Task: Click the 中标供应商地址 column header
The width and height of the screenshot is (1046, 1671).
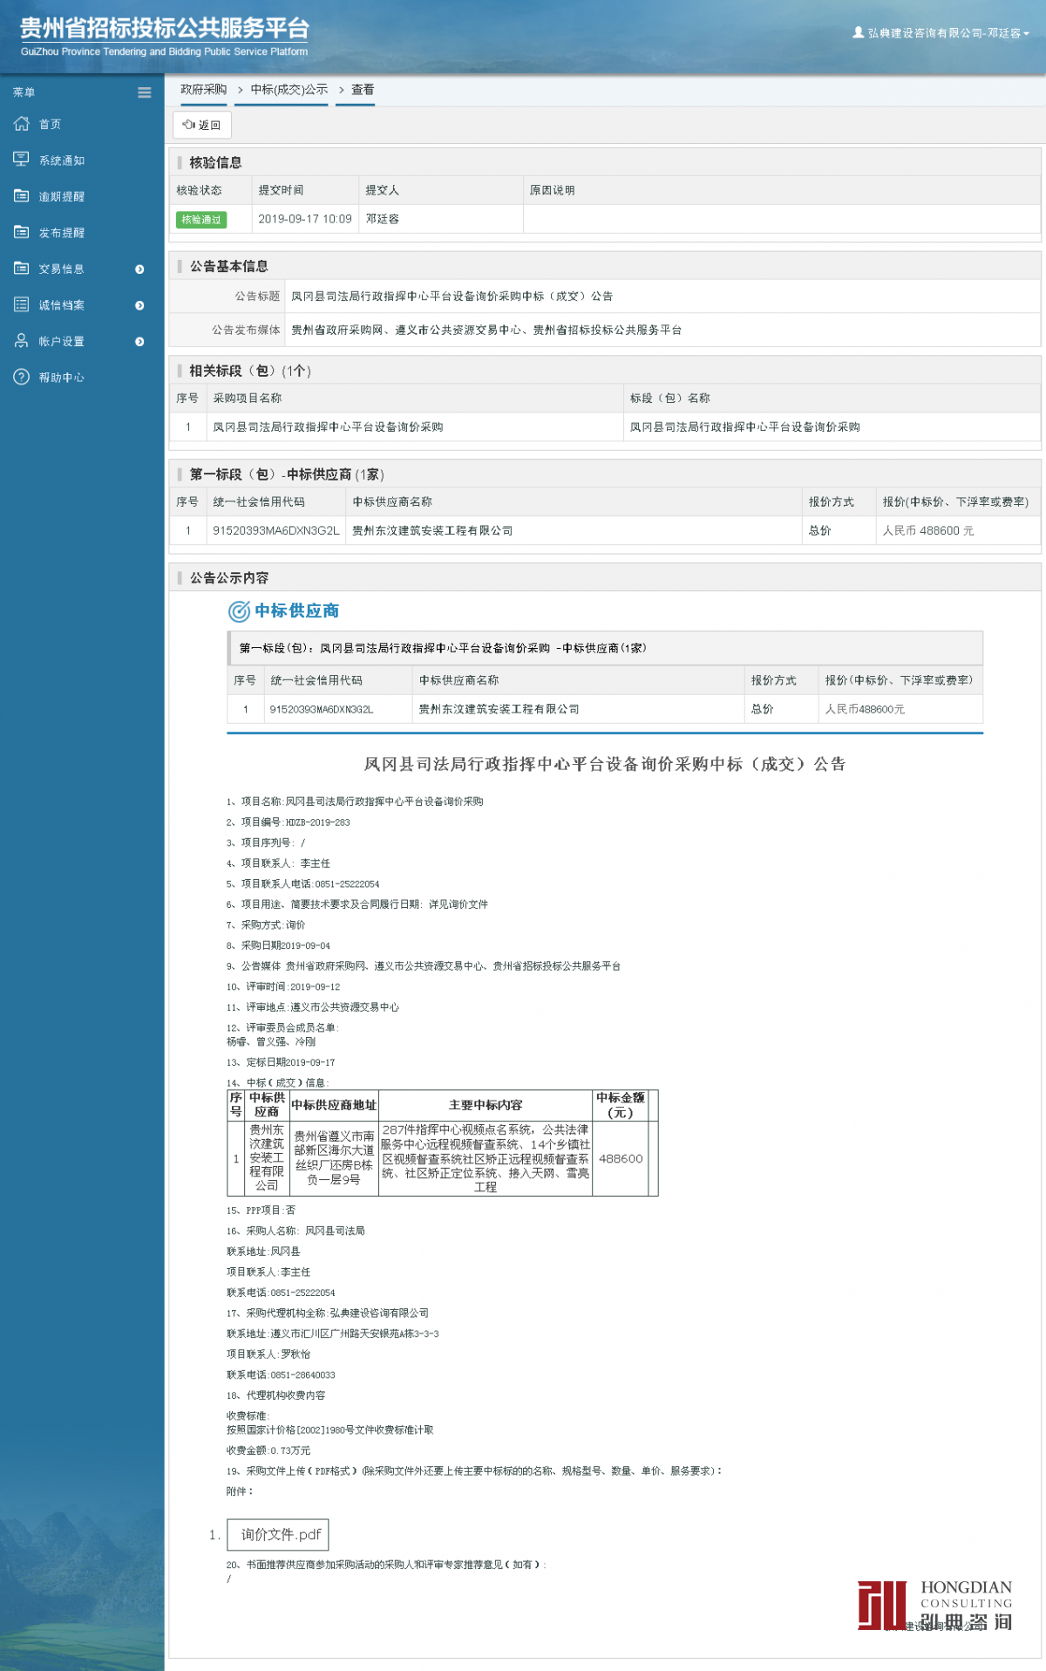Action: pos(334,1105)
